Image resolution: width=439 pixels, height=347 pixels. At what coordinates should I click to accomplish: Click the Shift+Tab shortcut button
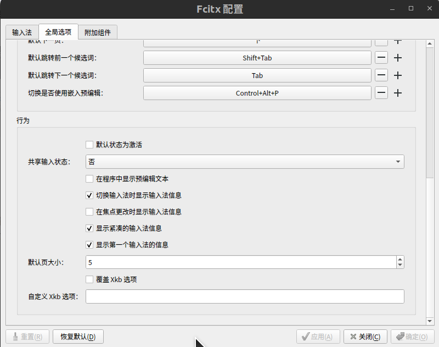[257, 58]
